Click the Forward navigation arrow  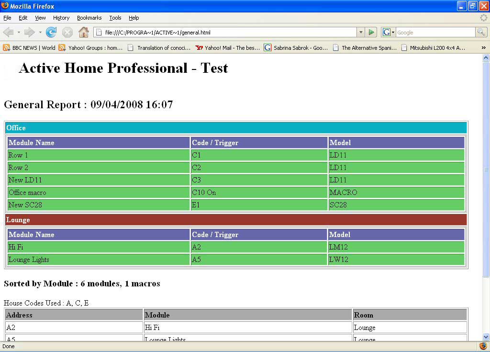pos(30,33)
